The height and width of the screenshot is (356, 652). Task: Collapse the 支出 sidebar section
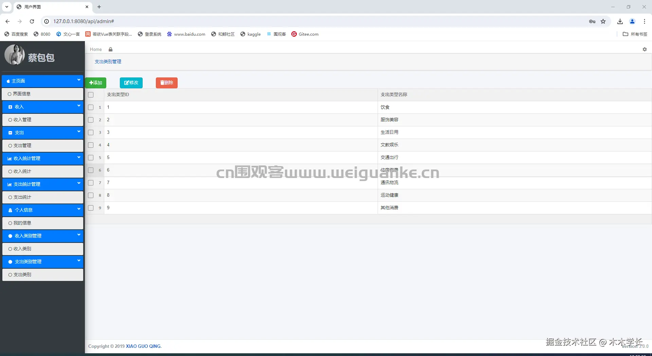(42, 132)
